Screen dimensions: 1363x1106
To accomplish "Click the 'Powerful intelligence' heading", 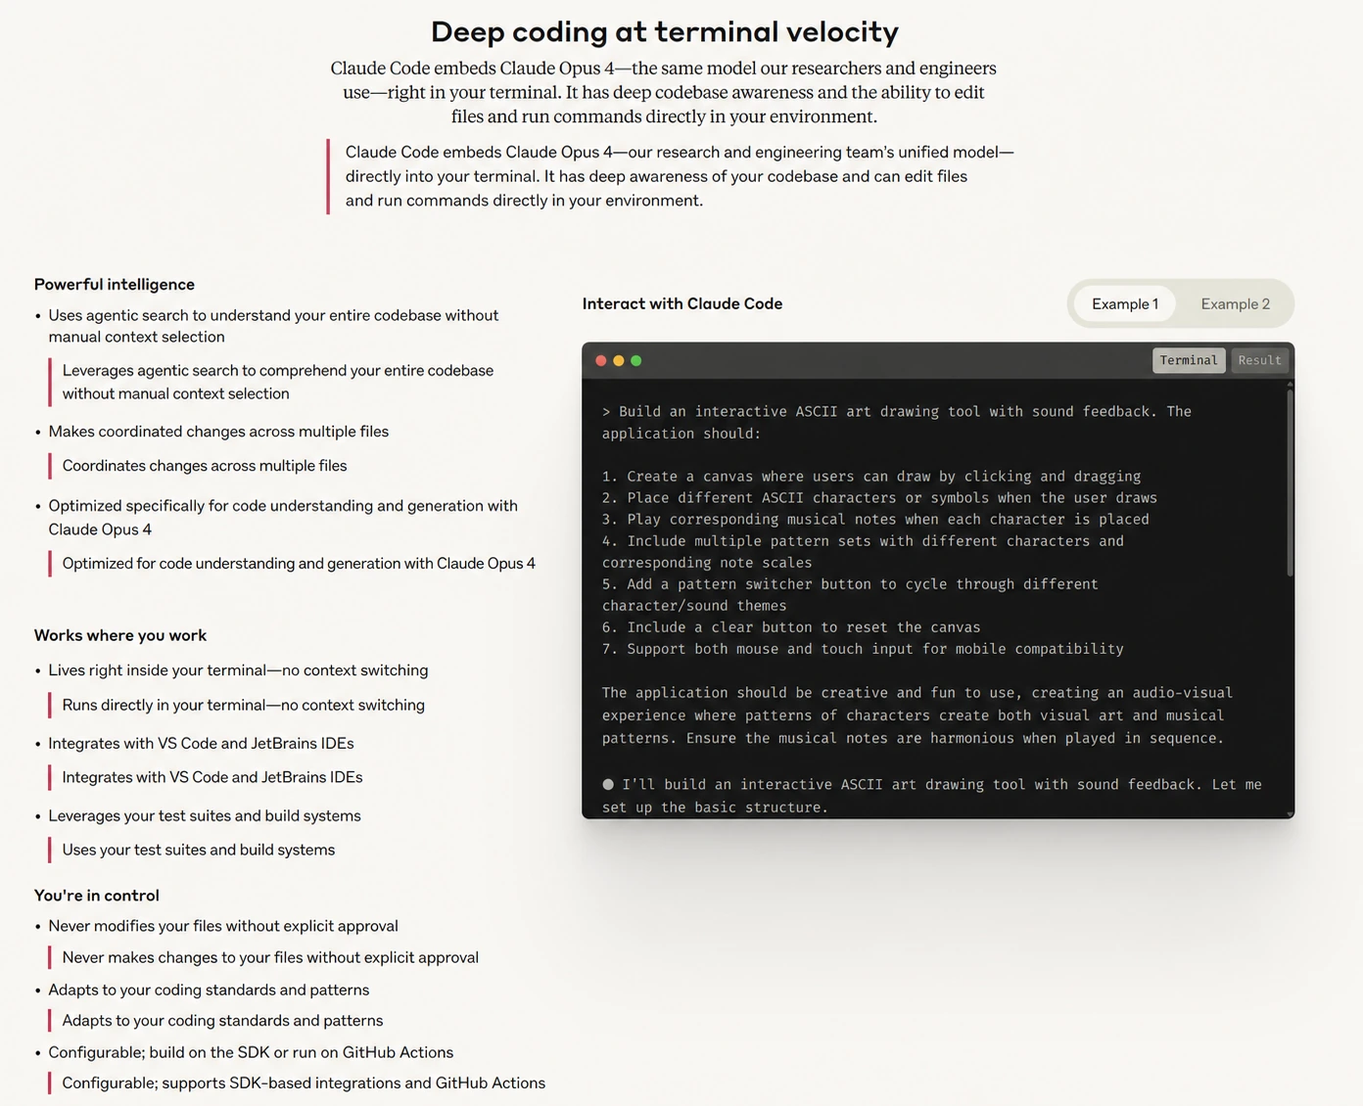I will pyautogui.click(x=115, y=284).
